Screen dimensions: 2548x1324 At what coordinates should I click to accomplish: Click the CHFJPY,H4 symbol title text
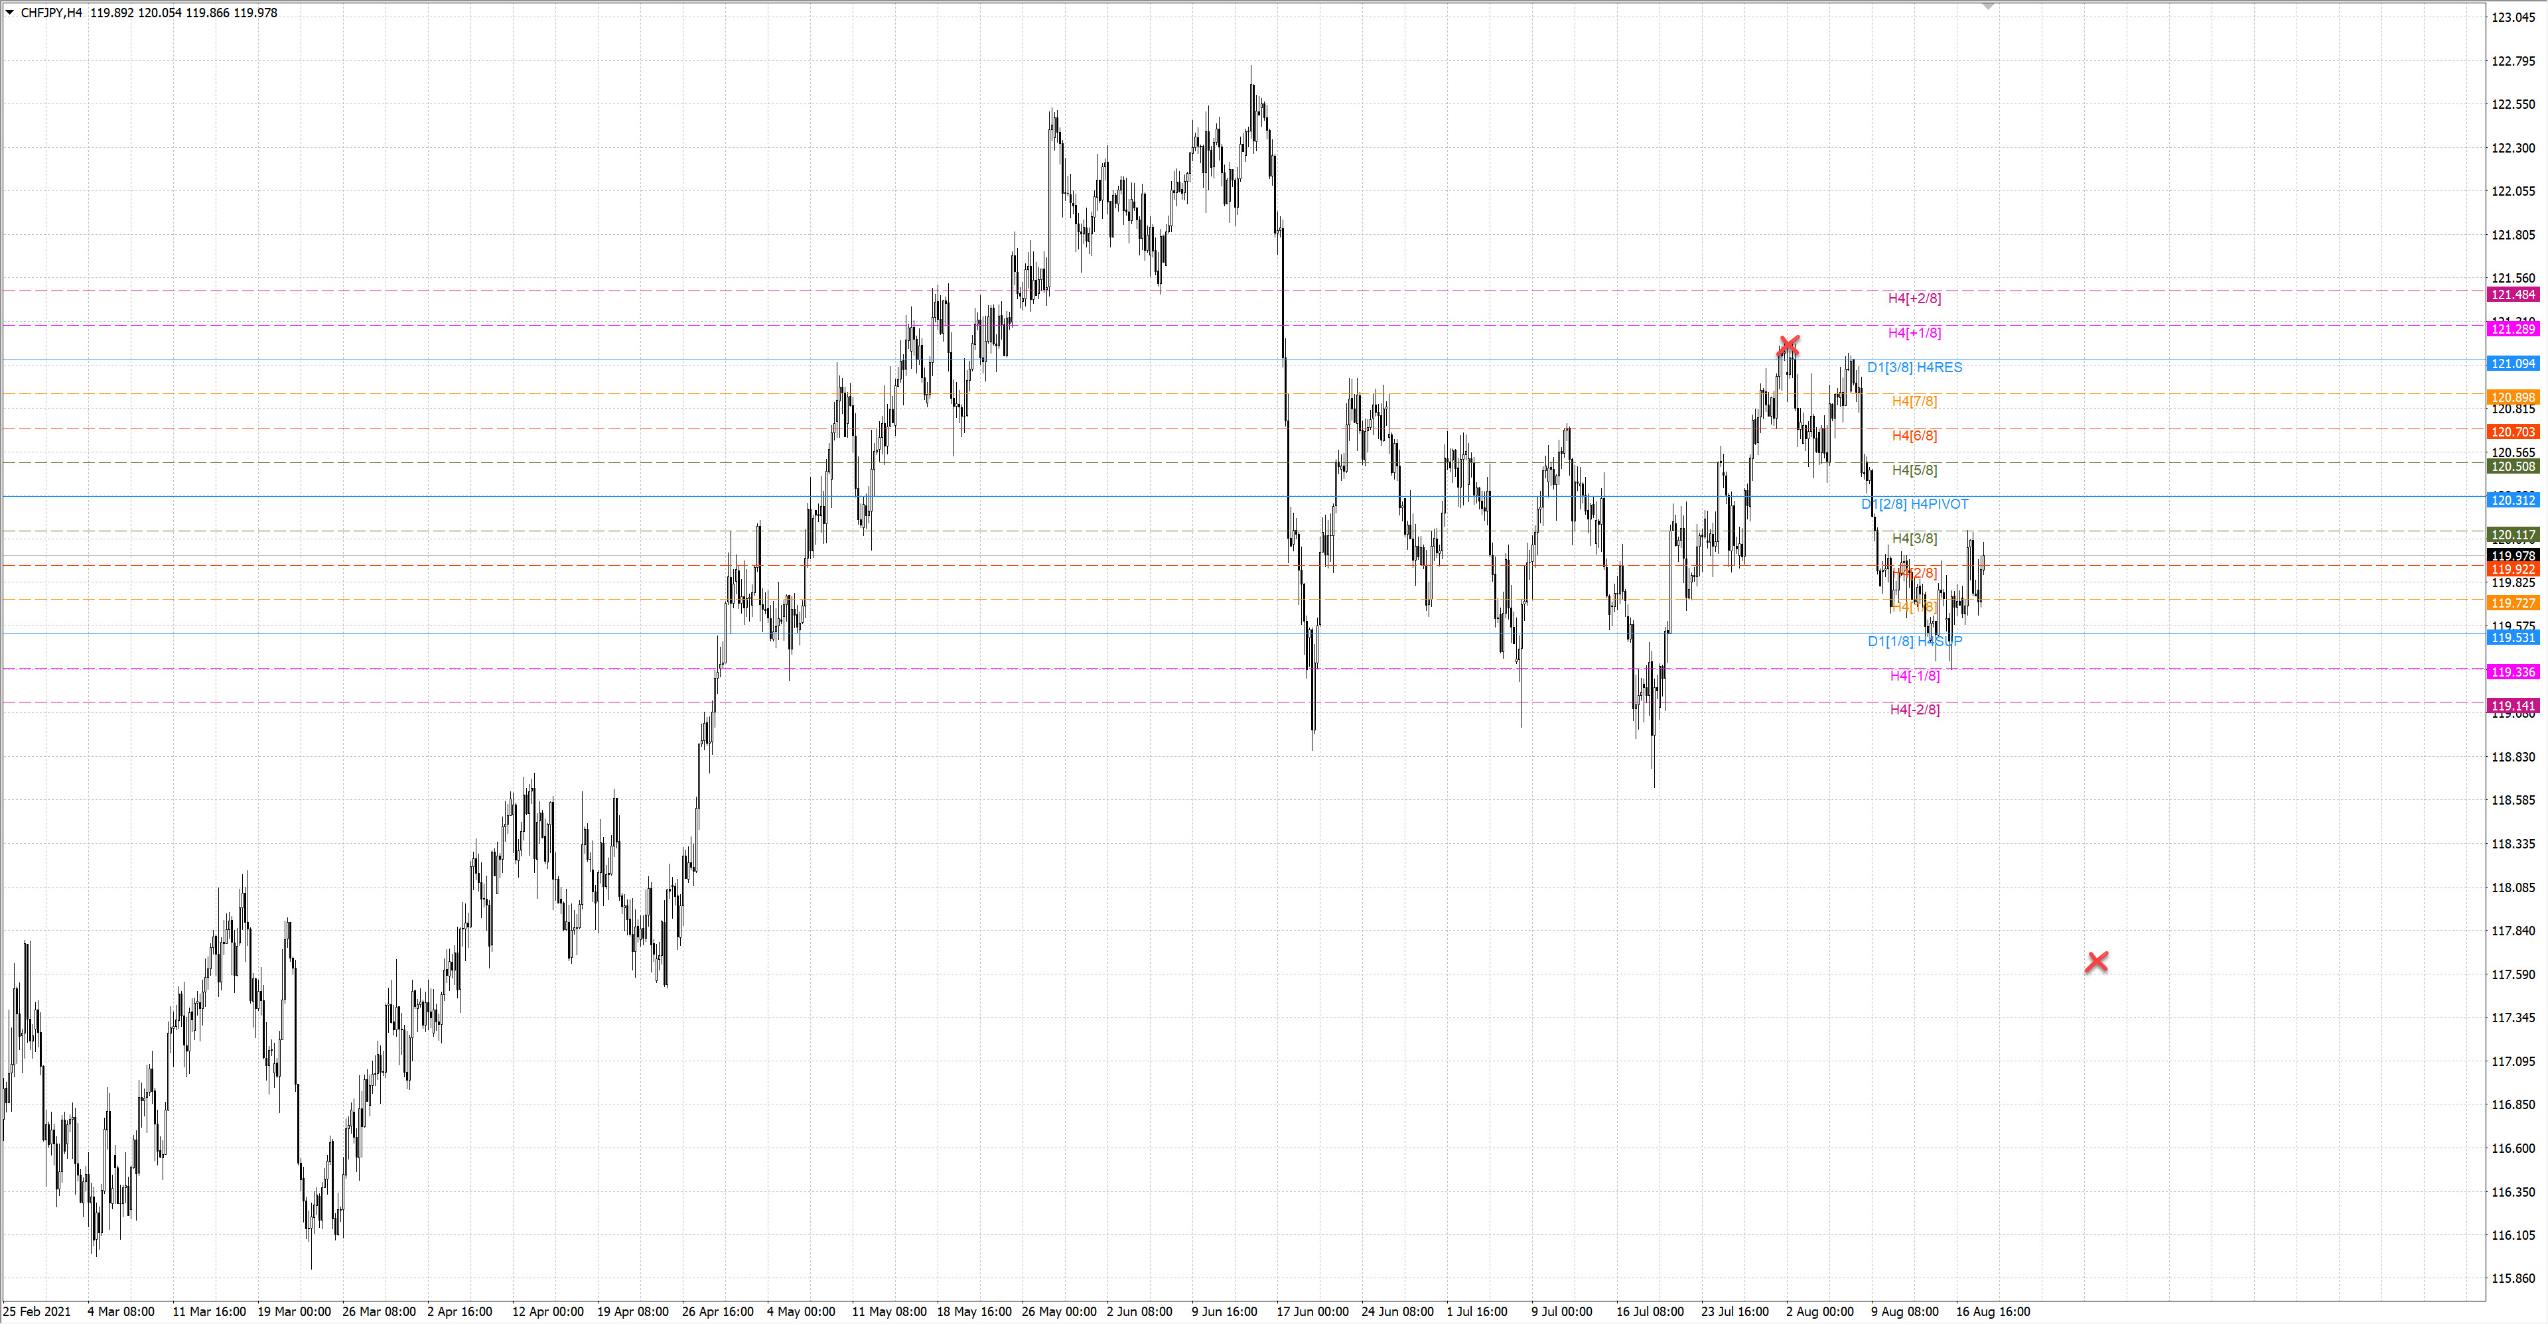coord(52,13)
